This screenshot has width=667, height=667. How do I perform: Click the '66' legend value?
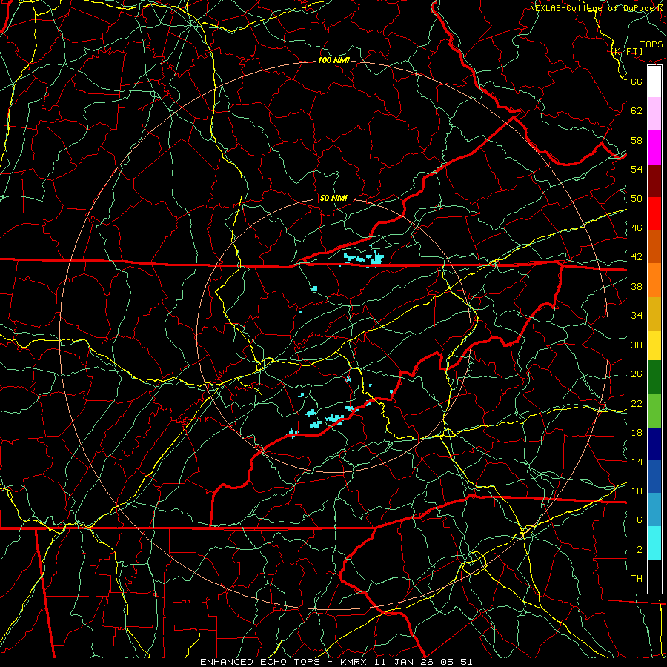[x=637, y=82]
